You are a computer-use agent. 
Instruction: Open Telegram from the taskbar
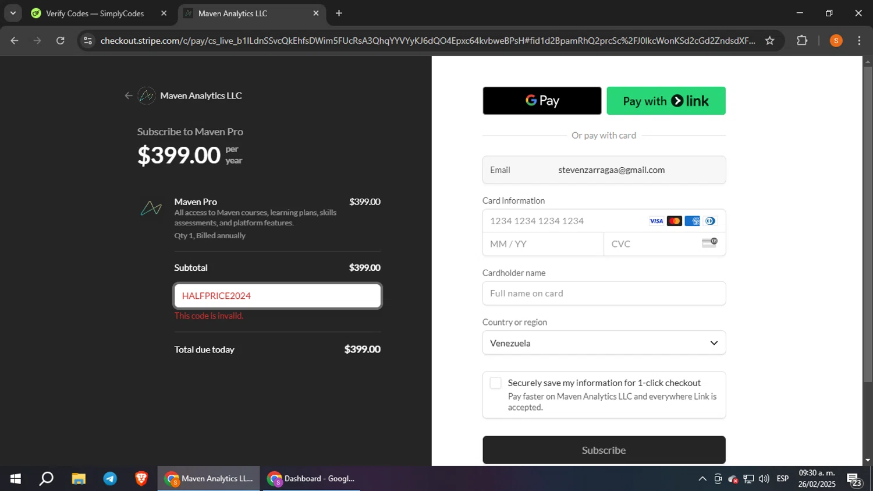(110, 479)
